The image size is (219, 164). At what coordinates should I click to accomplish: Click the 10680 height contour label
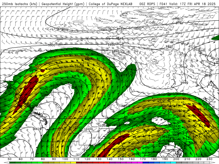136,154
